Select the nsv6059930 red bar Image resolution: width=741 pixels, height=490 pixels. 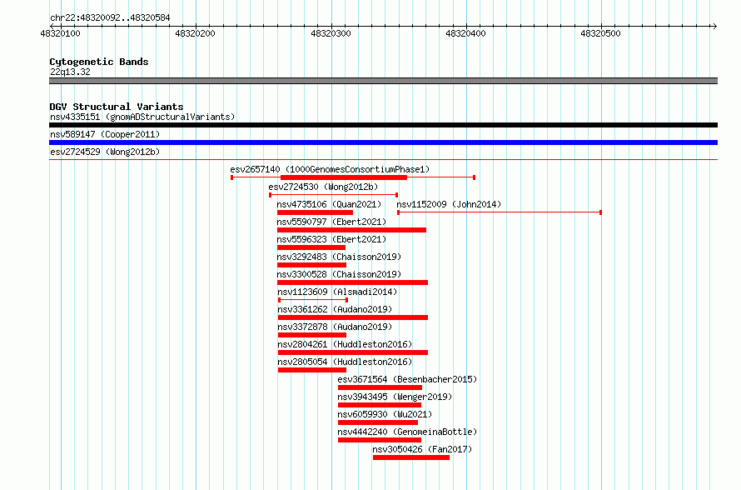378,422
